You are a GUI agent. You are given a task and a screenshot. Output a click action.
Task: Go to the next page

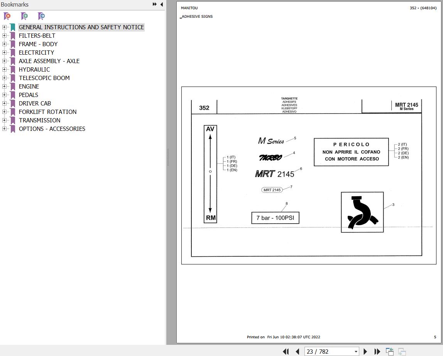(365, 351)
